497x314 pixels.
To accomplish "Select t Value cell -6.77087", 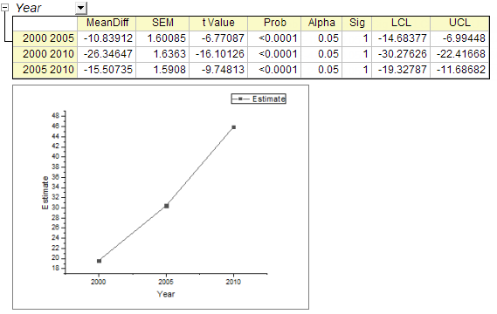I will pyautogui.click(x=218, y=38).
